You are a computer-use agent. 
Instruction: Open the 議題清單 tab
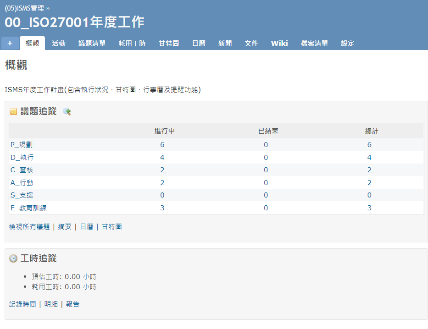pyautogui.click(x=92, y=44)
